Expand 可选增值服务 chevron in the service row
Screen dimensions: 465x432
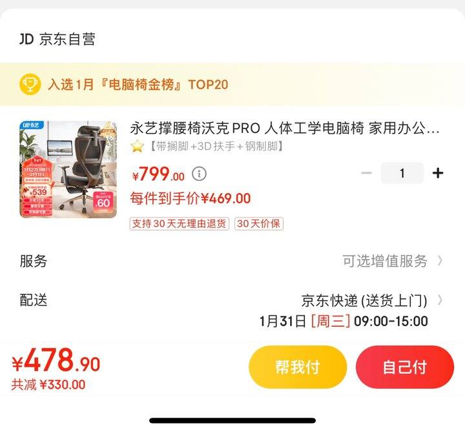(x=440, y=261)
